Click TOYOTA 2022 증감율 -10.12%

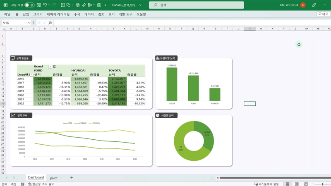pos(136,103)
